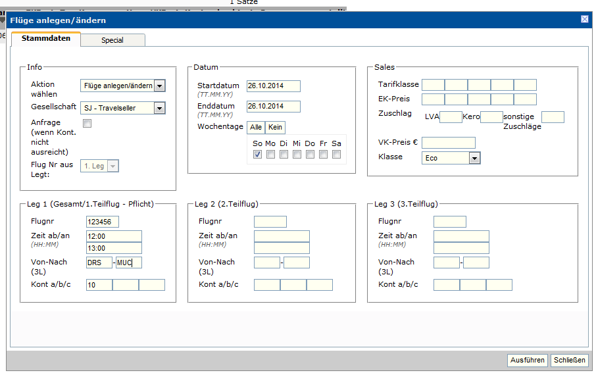Click the Schließen button

[569, 361]
